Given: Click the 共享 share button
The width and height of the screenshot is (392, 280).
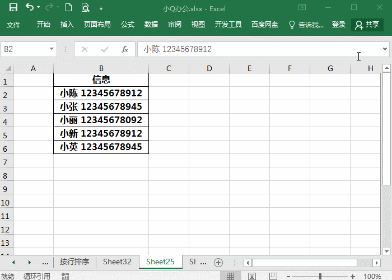Looking at the screenshot, I should 367,25.
